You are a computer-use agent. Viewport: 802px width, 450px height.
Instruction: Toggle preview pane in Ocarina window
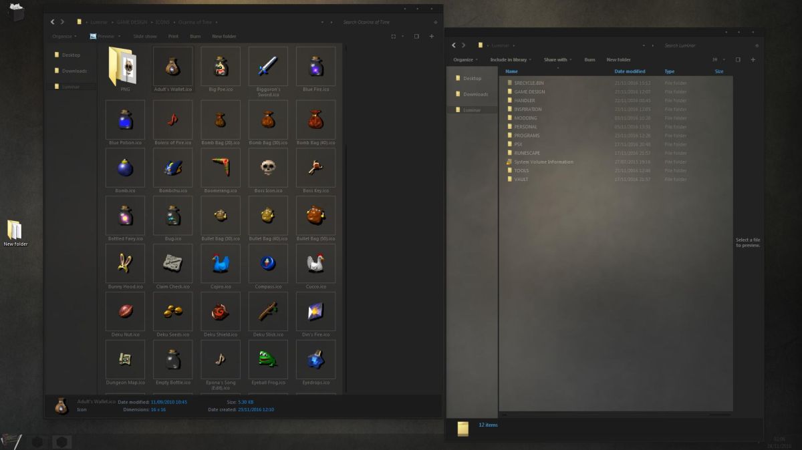coord(416,36)
